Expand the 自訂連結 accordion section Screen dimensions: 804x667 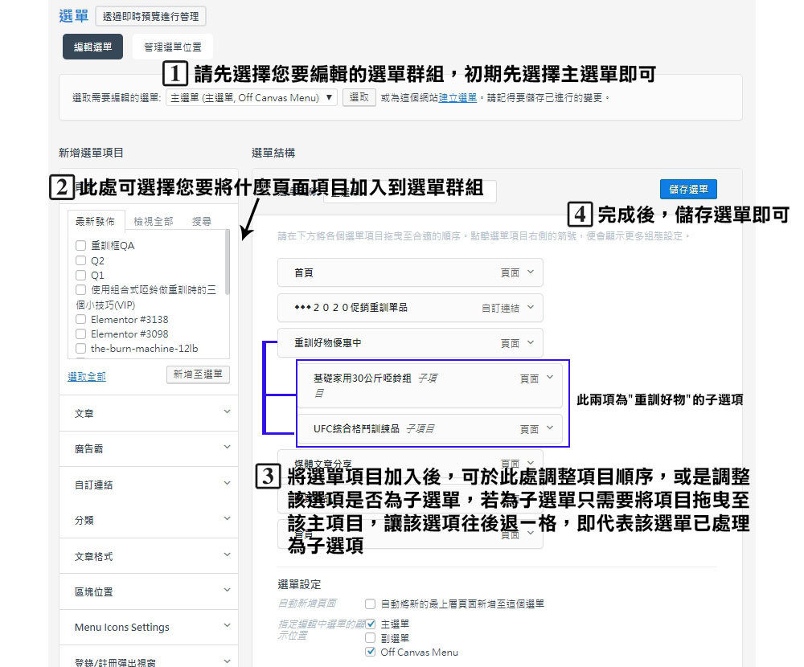point(149,485)
